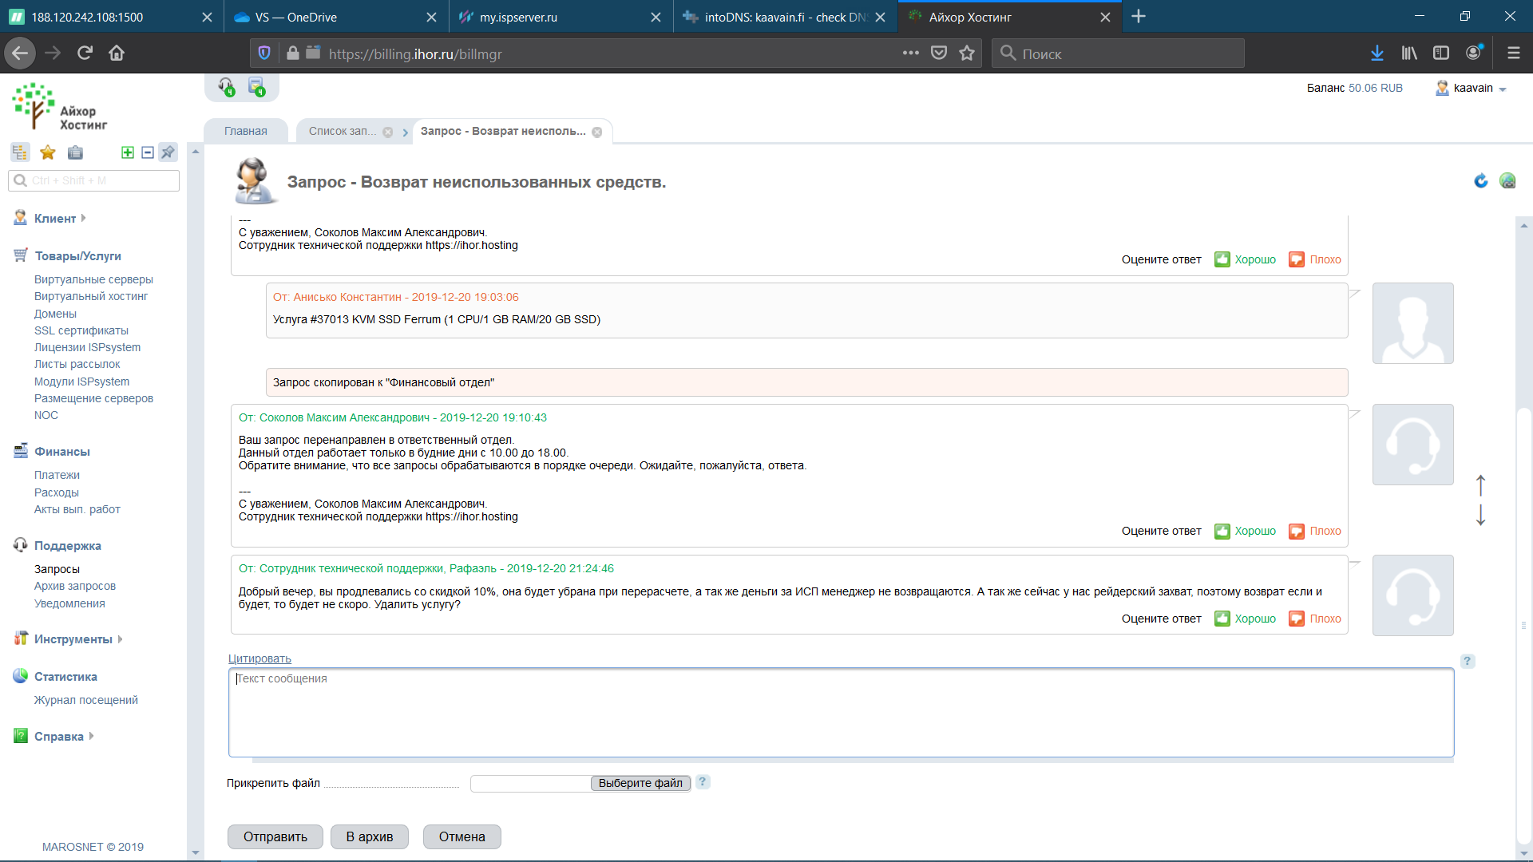Image resolution: width=1533 pixels, height=862 pixels.
Task: Open unread notifications envelope icon
Action: tap(256, 86)
